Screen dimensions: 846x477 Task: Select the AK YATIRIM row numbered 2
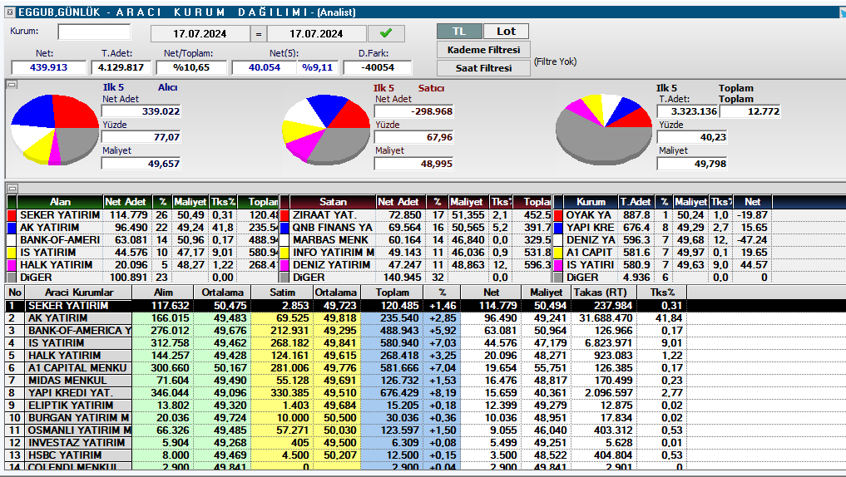click(345, 318)
